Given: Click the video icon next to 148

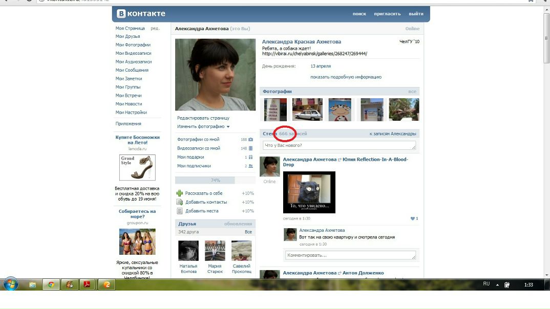Looking at the screenshot, I should [x=250, y=148].
